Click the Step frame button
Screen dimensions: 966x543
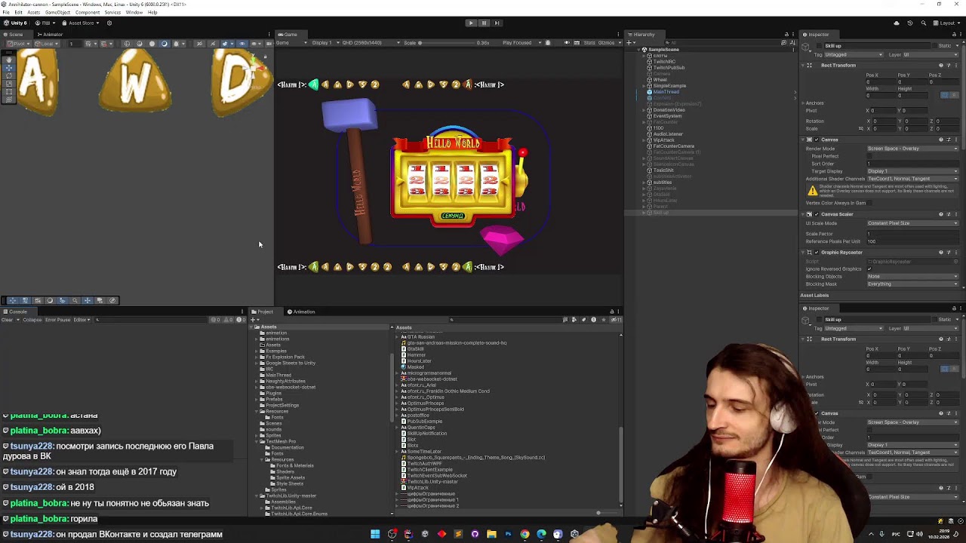coord(497,23)
